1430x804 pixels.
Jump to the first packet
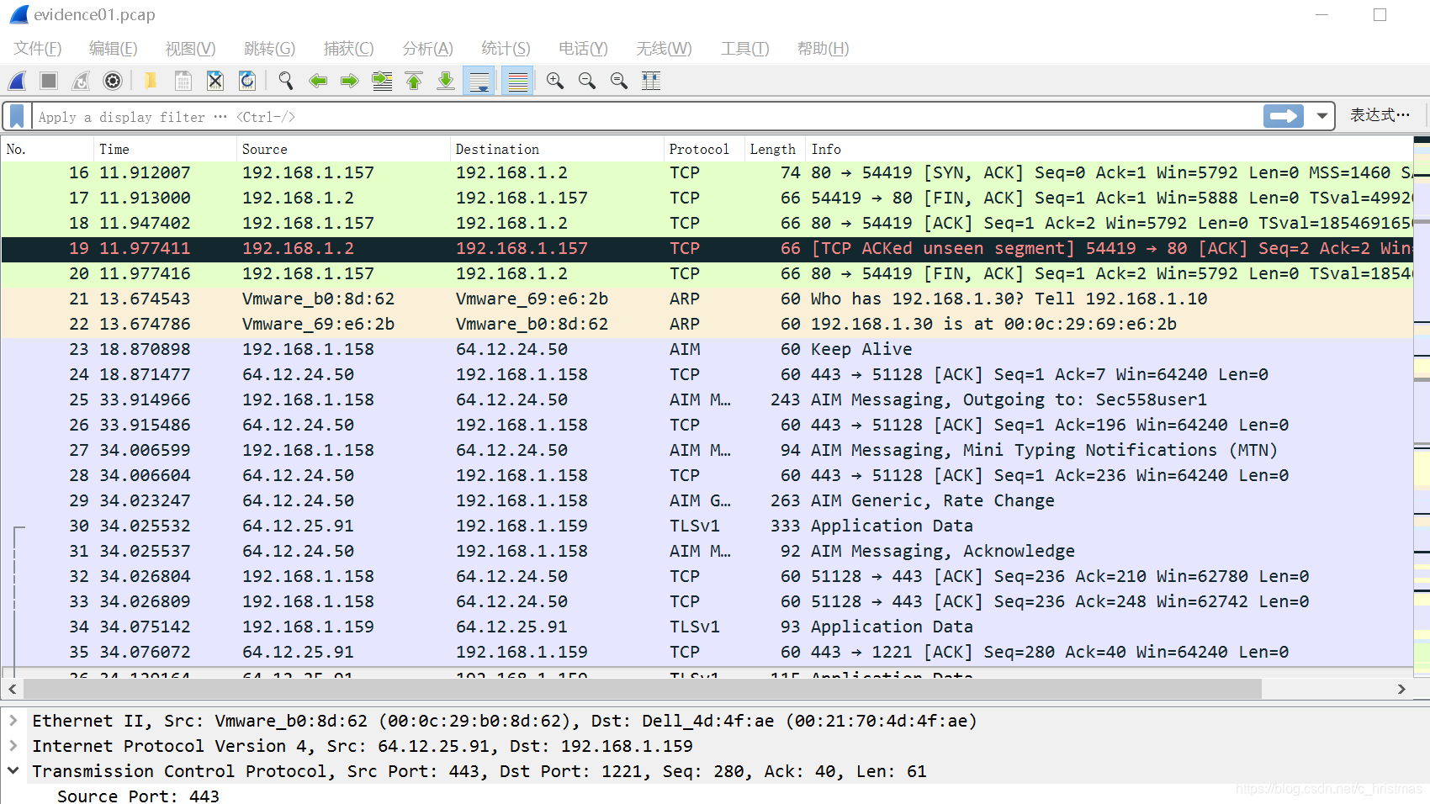[x=414, y=81]
